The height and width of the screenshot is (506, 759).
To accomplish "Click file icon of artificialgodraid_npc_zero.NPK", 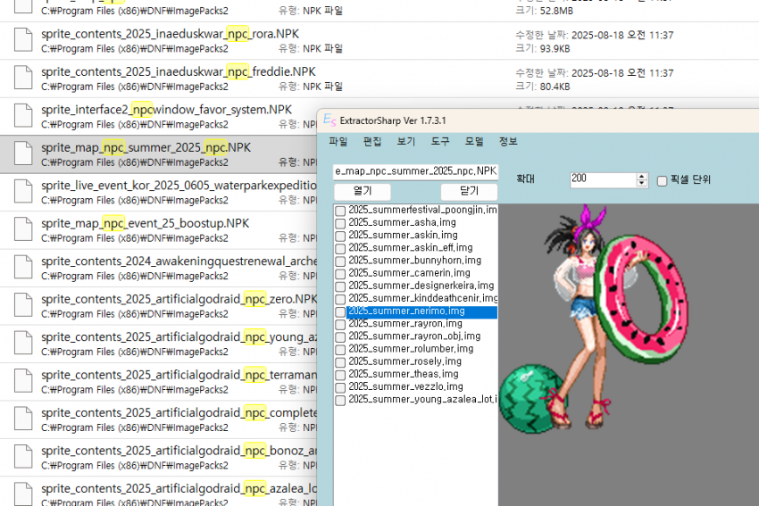I will pos(22,305).
